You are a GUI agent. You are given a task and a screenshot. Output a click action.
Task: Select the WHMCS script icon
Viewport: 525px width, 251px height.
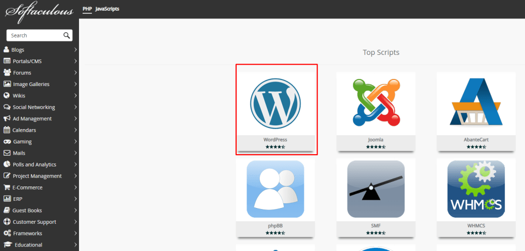[476, 190]
